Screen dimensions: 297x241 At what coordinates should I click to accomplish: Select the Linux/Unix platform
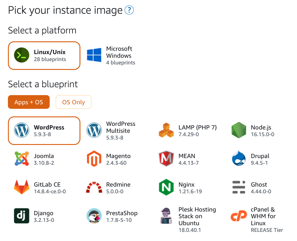coord(44,56)
